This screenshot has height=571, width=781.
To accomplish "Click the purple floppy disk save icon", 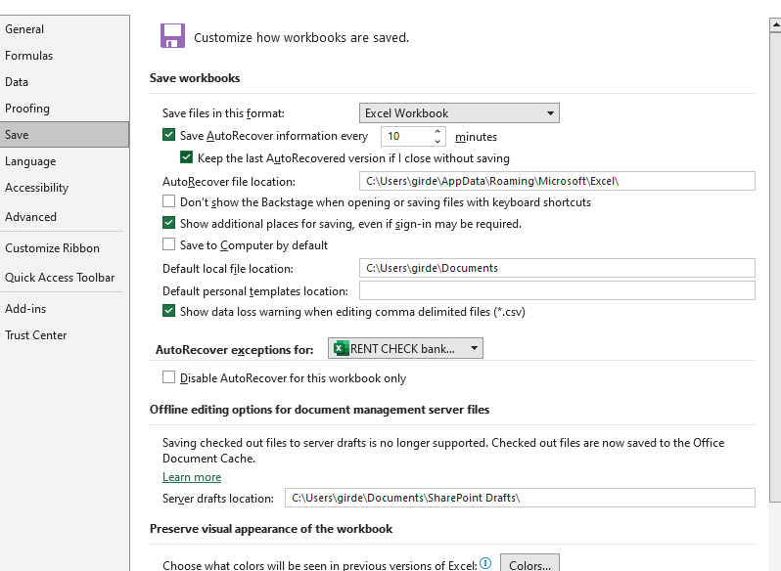I will pyautogui.click(x=172, y=36).
